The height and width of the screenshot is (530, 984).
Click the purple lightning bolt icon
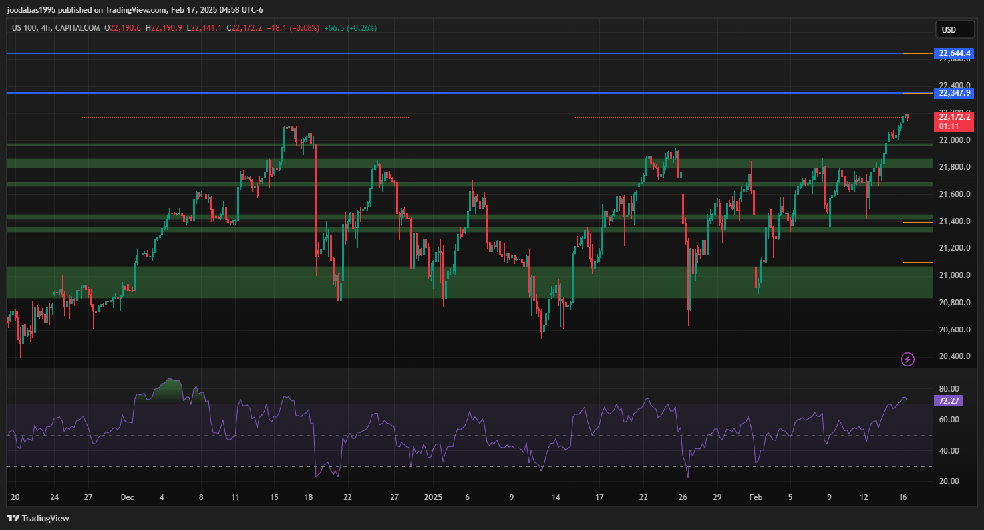(907, 360)
